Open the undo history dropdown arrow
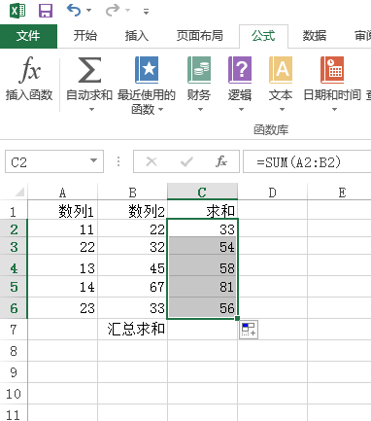This screenshot has height=421, width=371. [x=88, y=11]
